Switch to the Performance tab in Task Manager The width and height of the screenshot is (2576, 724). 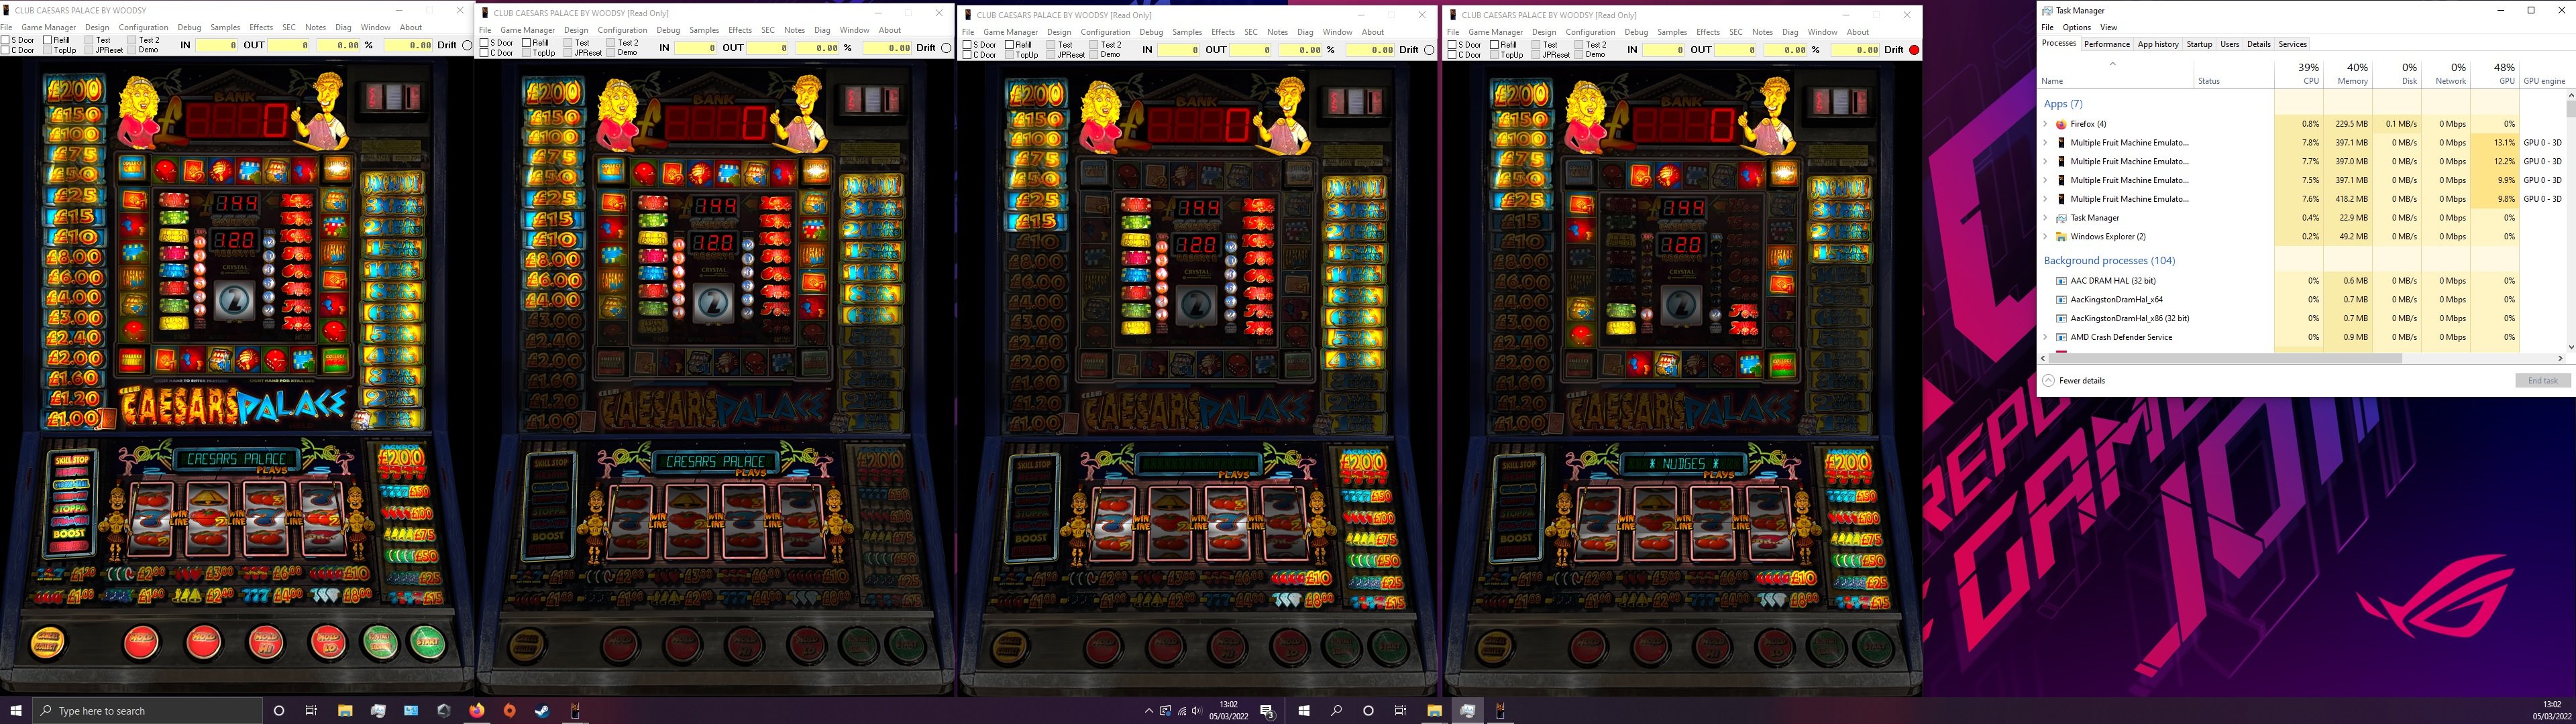pos(2107,44)
